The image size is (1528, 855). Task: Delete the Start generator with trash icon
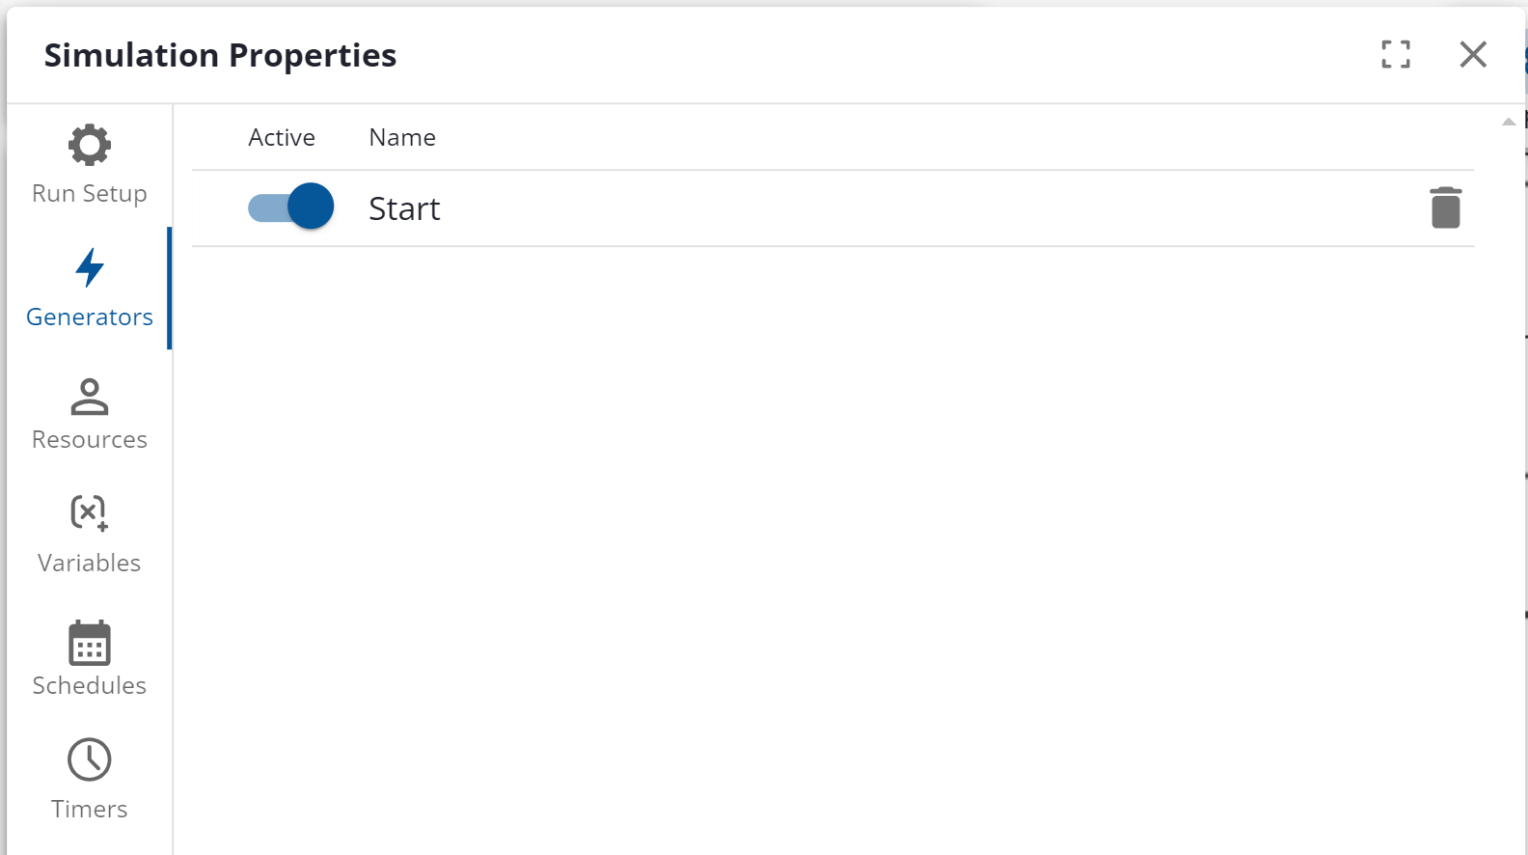(x=1445, y=207)
